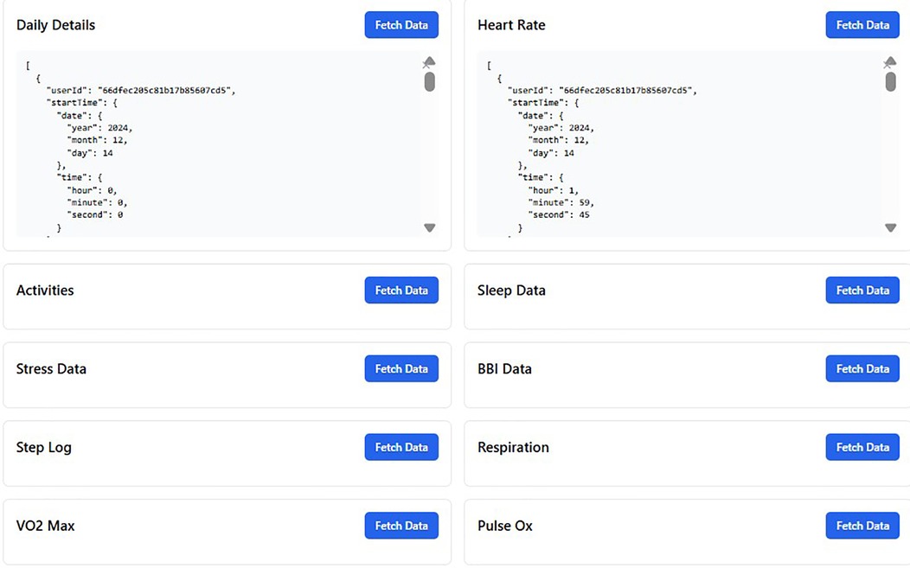This screenshot has width=910, height=568.
Task: Click Fetch Data in Heart Rate card
Action: coord(862,25)
